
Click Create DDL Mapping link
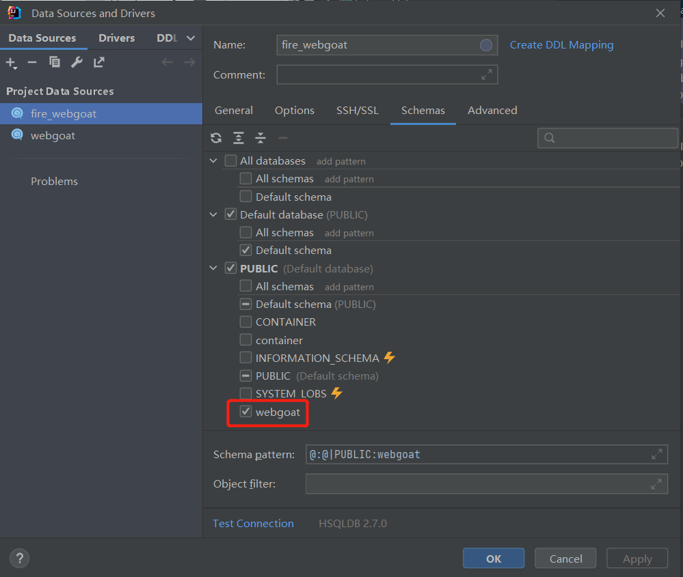click(561, 45)
